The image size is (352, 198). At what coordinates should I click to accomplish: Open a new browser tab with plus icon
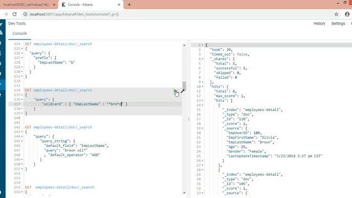pyautogui.click(x=129, y=4)
